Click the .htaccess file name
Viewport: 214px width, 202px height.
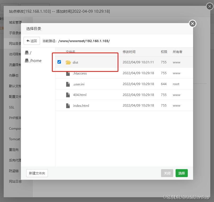[x=80, y=73]
